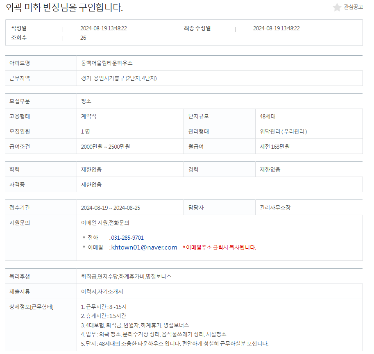
Task: Click view count value 26
Action: (x=83, y=38)
